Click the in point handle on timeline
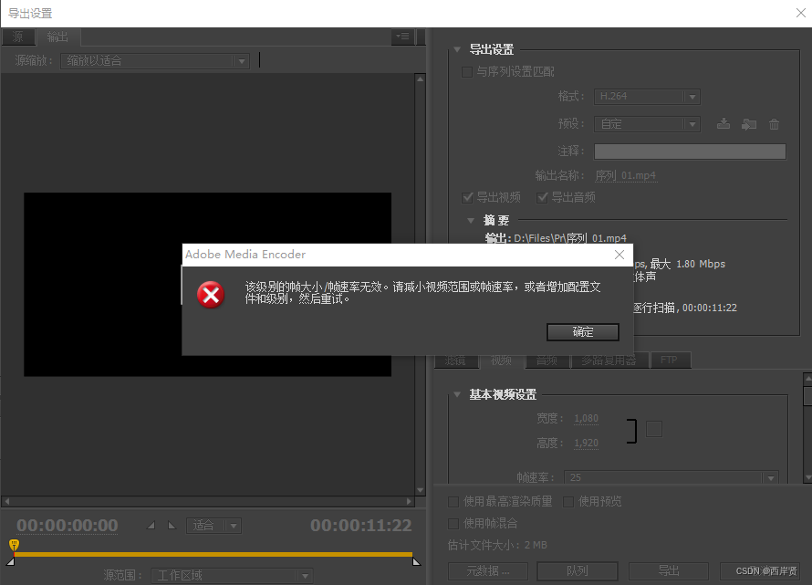812x585 pixels. click(10, 561)
